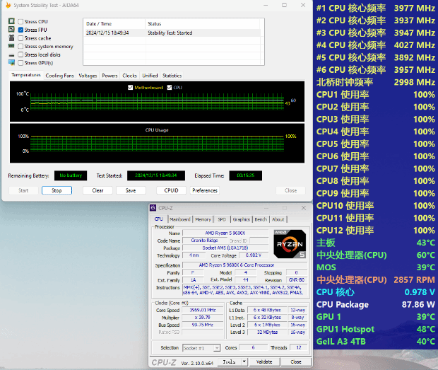Click the Code Name field 'Granite Ridge'
Viewport: 438px width, 370px height.
[204, 241]
